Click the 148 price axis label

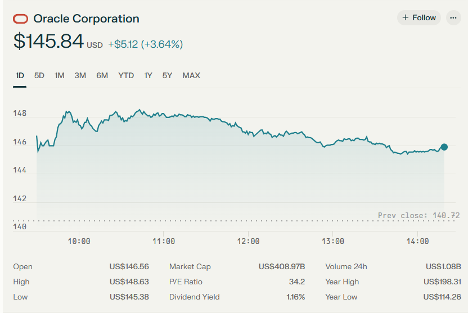coord(20,114)
